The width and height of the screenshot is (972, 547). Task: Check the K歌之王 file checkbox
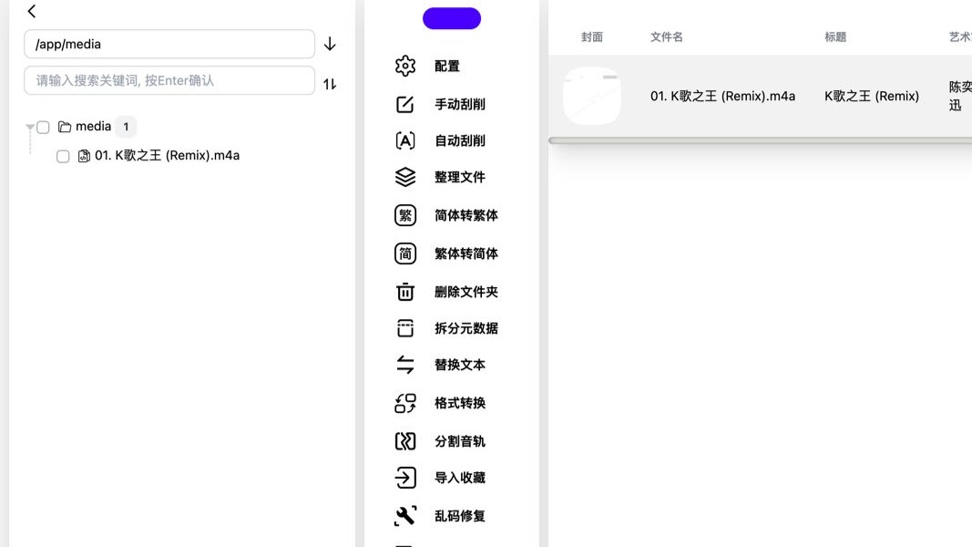click(63, 156)
